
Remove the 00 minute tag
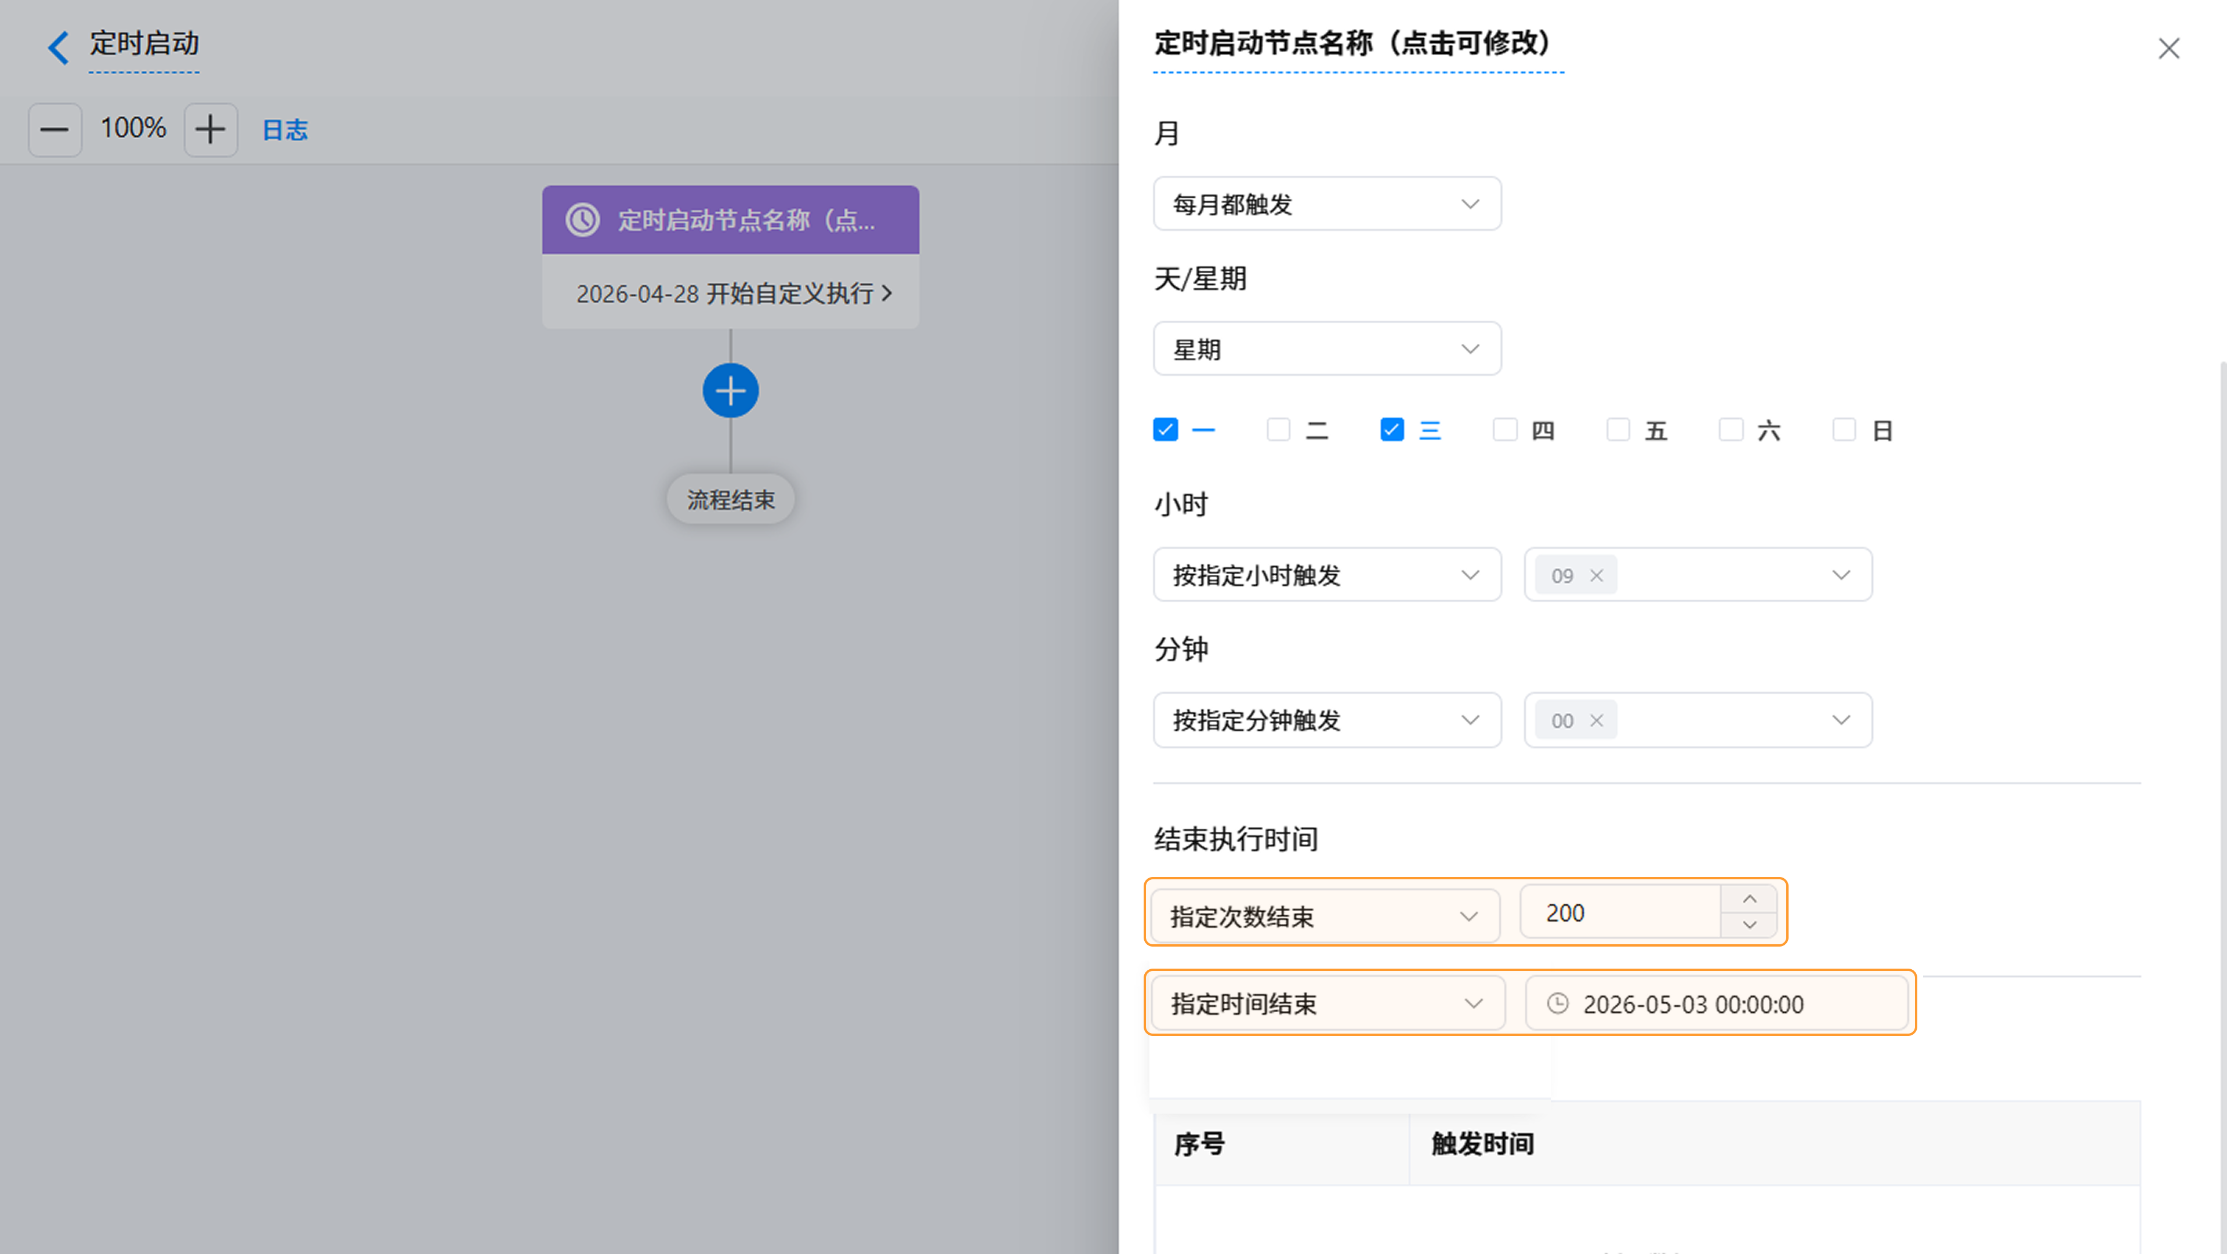tap(1597, 722)
